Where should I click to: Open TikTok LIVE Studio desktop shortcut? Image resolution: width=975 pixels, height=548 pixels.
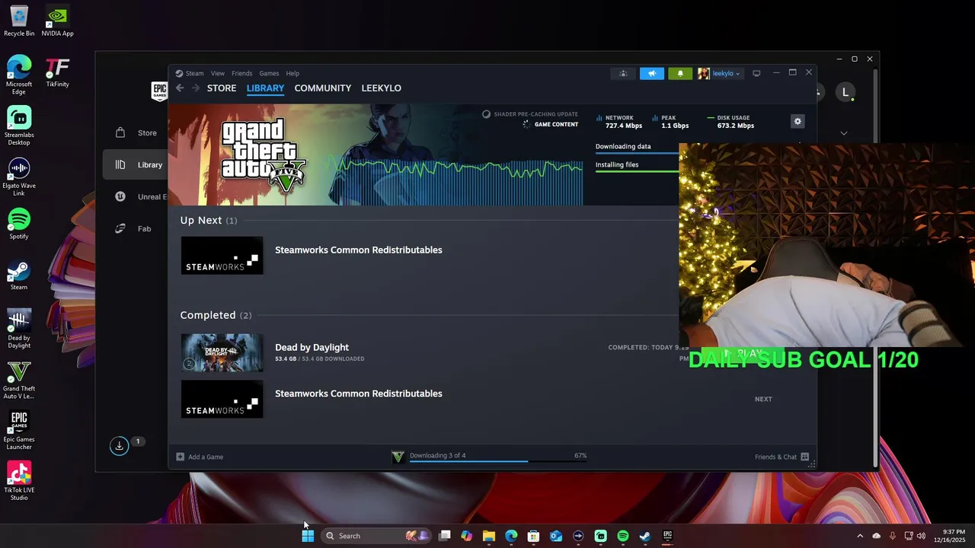click(x=19, y=481)
